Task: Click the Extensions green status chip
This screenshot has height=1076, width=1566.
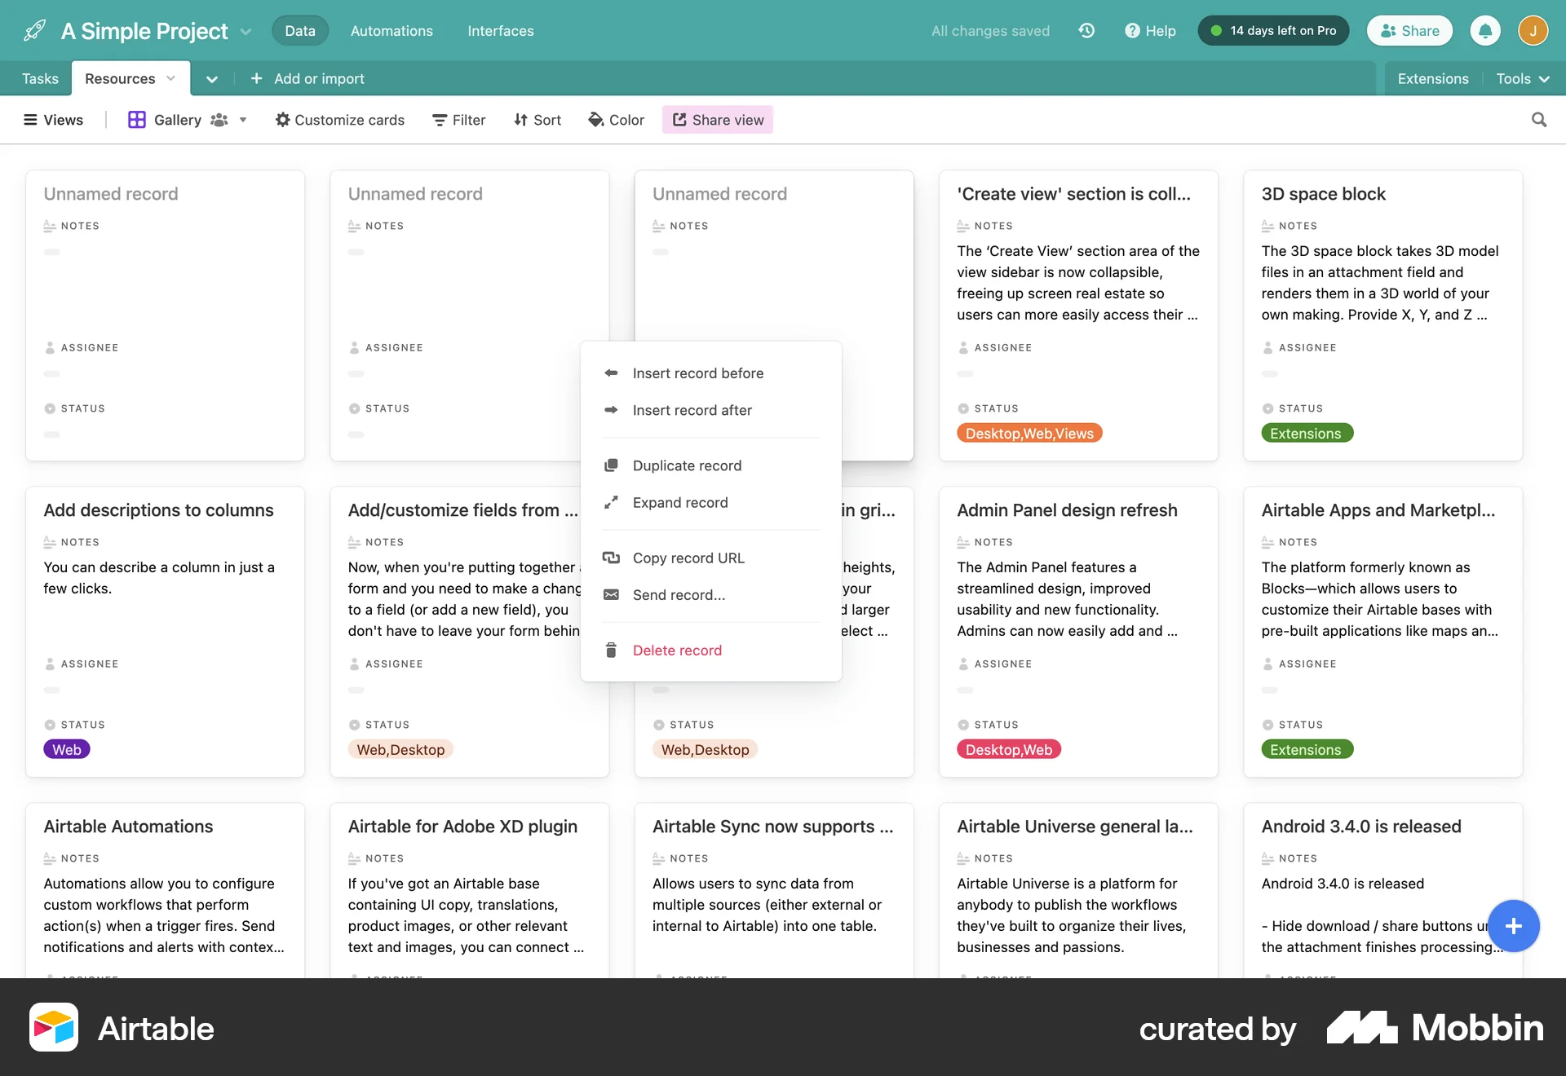Action: (x=1306, y=433)
